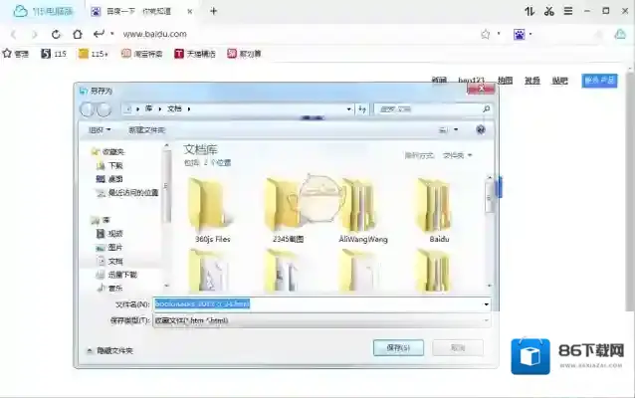Open the Taobao special bookmark
Image resolution: width=635 pixels, height=398 pixels.
pyautogui.click(x=141, y=54)
